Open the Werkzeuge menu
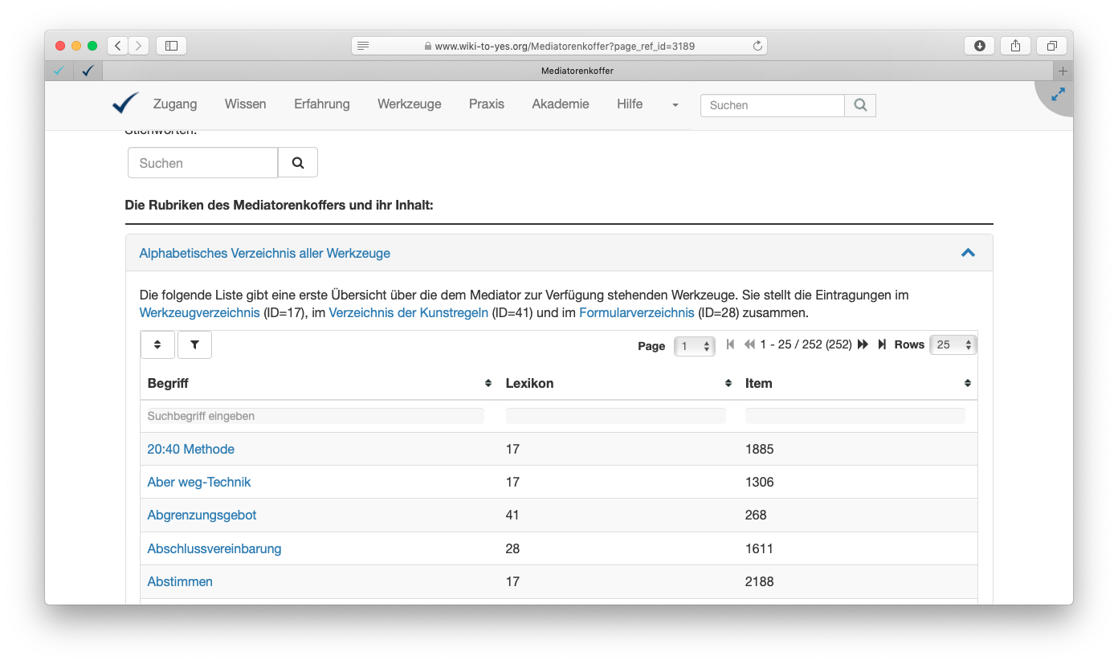Image resolution: width=1118 pixels, height=664 pixels. pos(409,104)
